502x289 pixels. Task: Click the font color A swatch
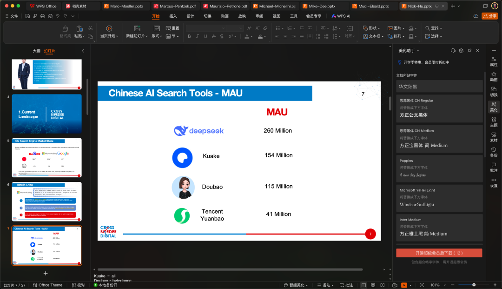pyautogui.click(x=247, y=36)
